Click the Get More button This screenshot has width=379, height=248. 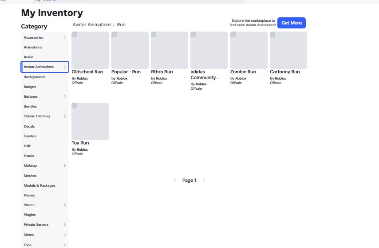click(x=292, y=23)
